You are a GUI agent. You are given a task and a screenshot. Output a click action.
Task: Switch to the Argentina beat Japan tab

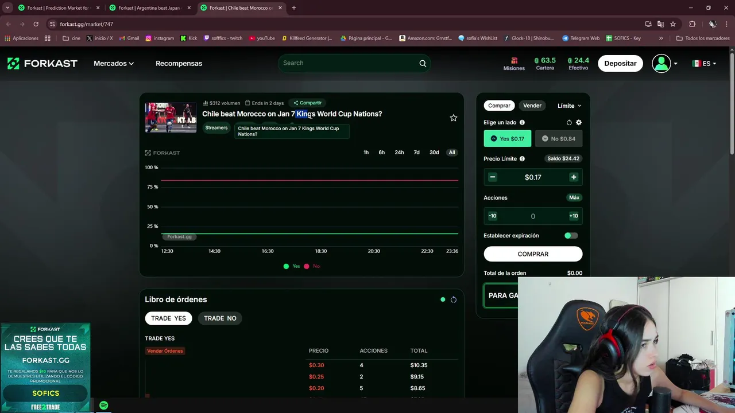point(150,8)
